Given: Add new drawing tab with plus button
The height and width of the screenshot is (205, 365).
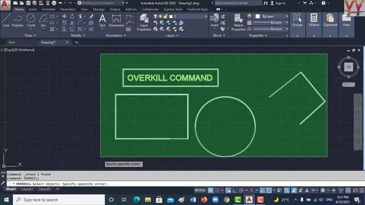Looking at the screenshot, I should point(76,42).
